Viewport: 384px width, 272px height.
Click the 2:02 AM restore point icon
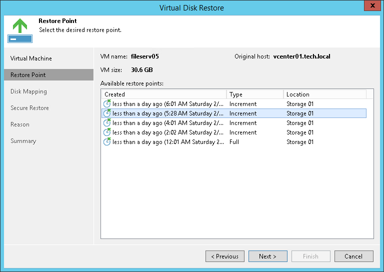click(106, 132)
